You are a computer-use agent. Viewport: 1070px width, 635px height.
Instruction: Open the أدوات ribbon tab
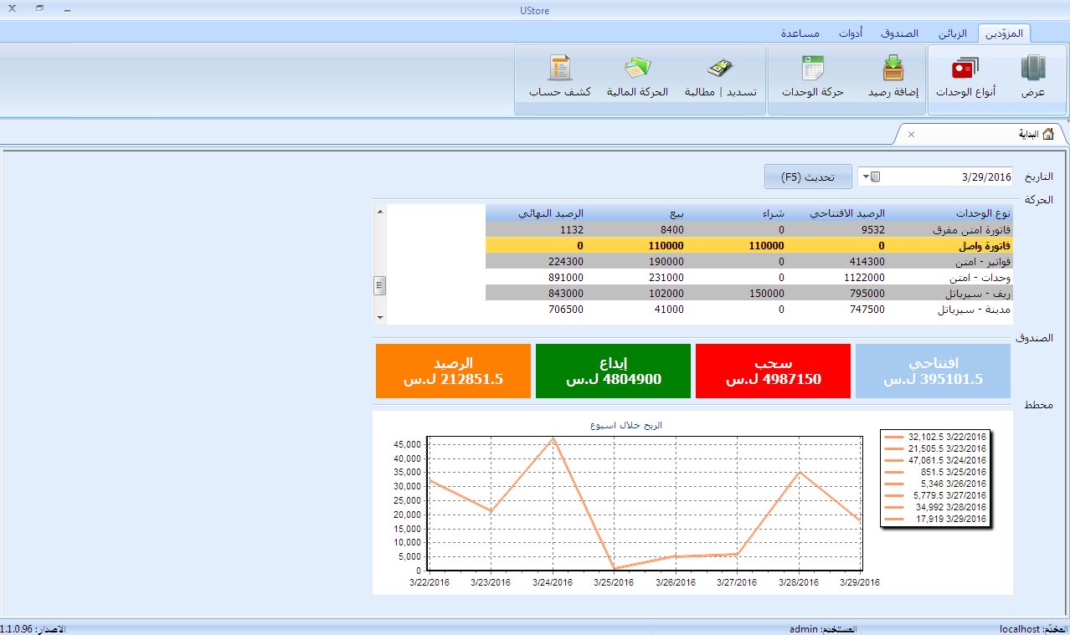[851, 33]
